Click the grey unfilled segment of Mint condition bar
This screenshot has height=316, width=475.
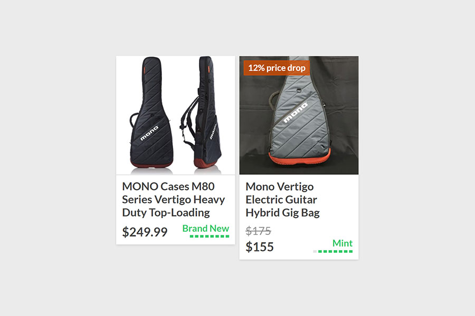pyautogui.click(x=315, y=251)
